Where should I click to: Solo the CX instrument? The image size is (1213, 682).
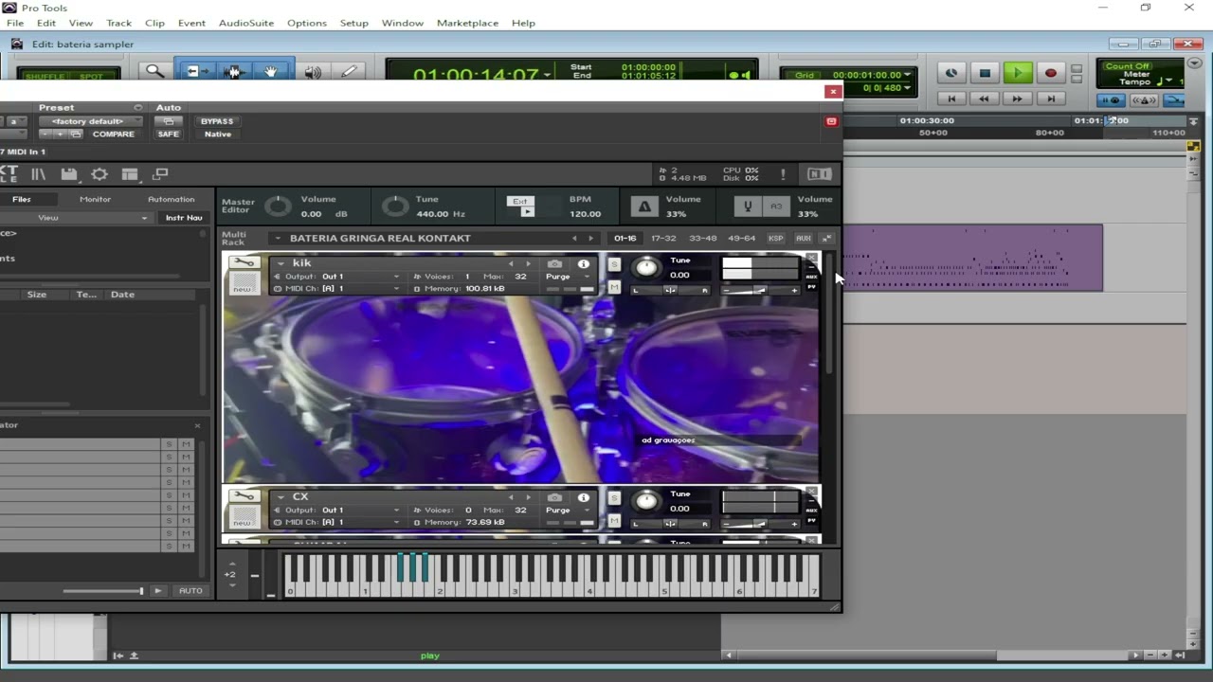(614, 498)
